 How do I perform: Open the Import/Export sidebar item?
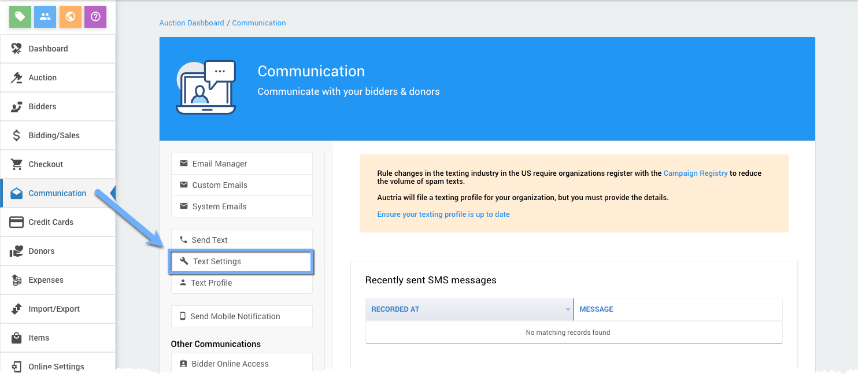[x=54, y=309]
